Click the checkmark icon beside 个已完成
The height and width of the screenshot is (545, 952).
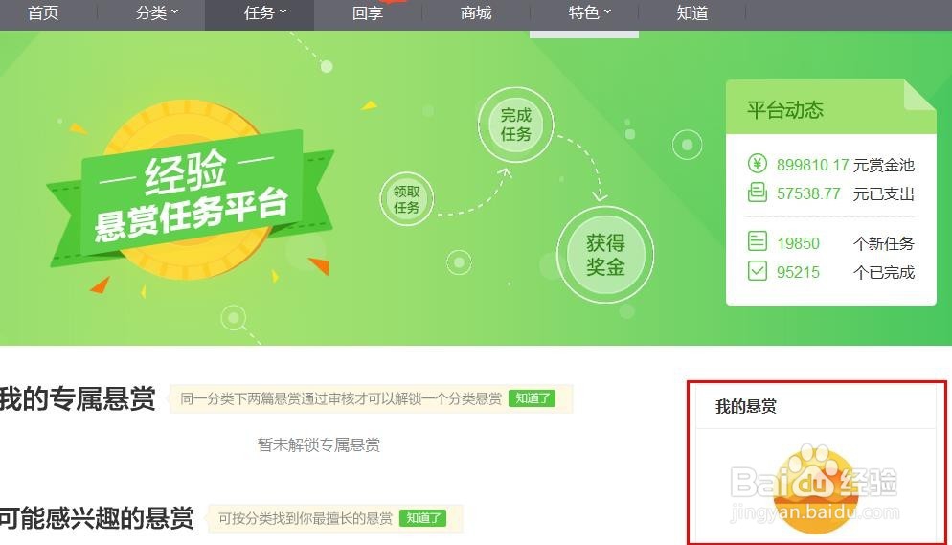[758, 270]
